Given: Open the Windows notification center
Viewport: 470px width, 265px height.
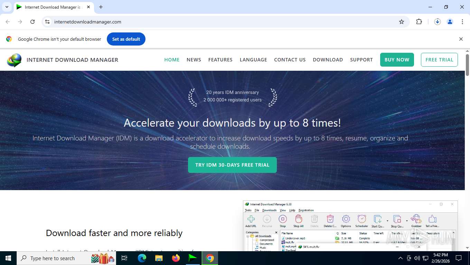Looking at the screenshot, I should tap(459, 258).
